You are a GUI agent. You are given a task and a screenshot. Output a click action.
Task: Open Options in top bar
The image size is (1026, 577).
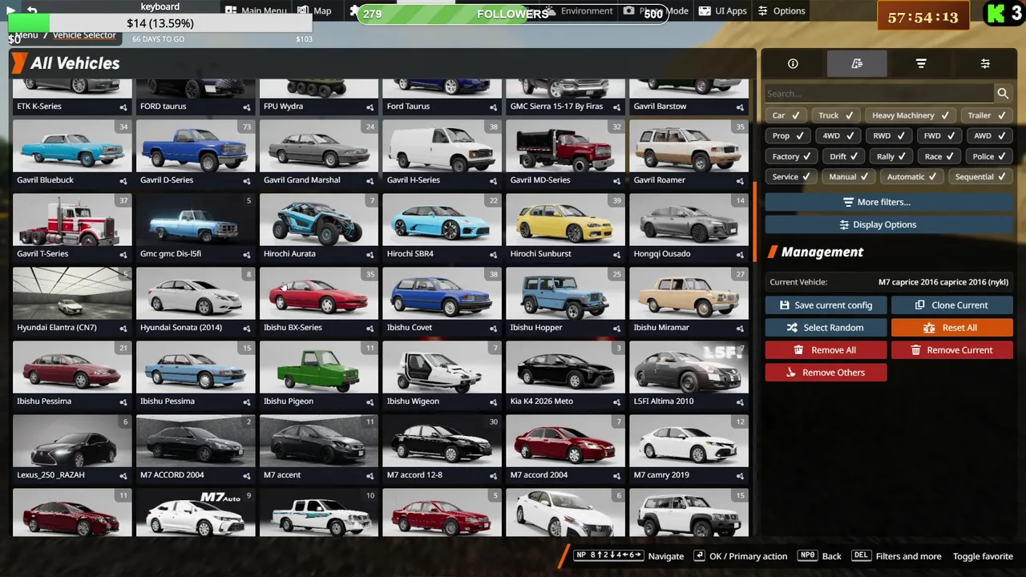coord(781,11)
